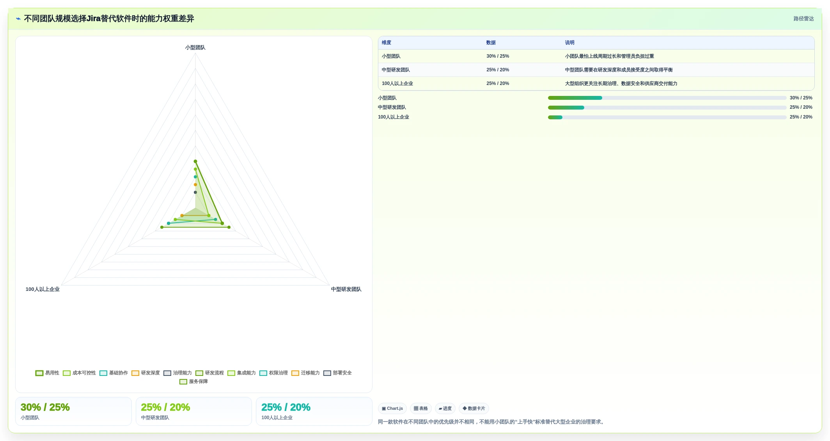The width and height of the screenshot is (830, 441).
Task: Toggle the 研发流程 legend series
Action: click(x=209, y=373)
